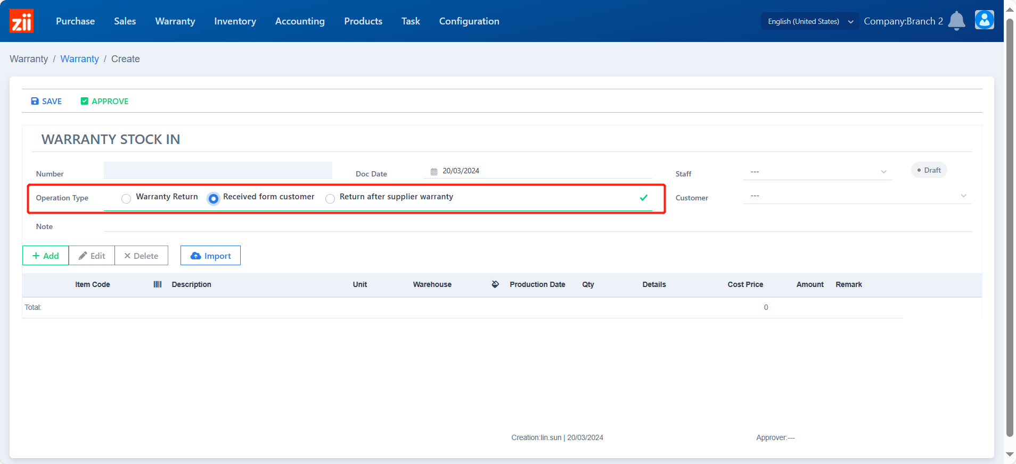Image resolution: width=1016 pixels, height=464 pixels.
Task: Click the tag icon before Production Date
Action: (x=495, y=284)
